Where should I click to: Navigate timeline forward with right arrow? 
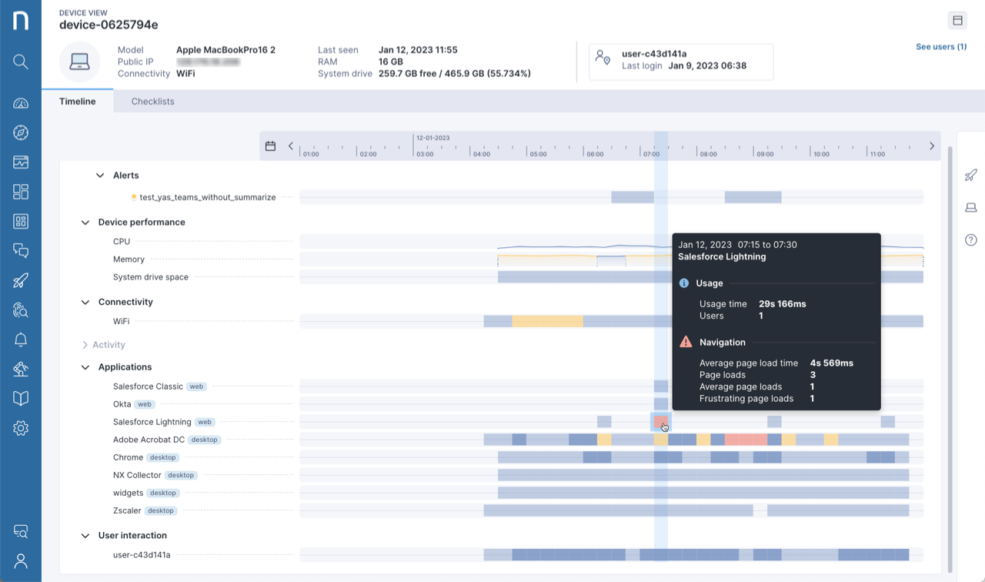tap(931, 145)
